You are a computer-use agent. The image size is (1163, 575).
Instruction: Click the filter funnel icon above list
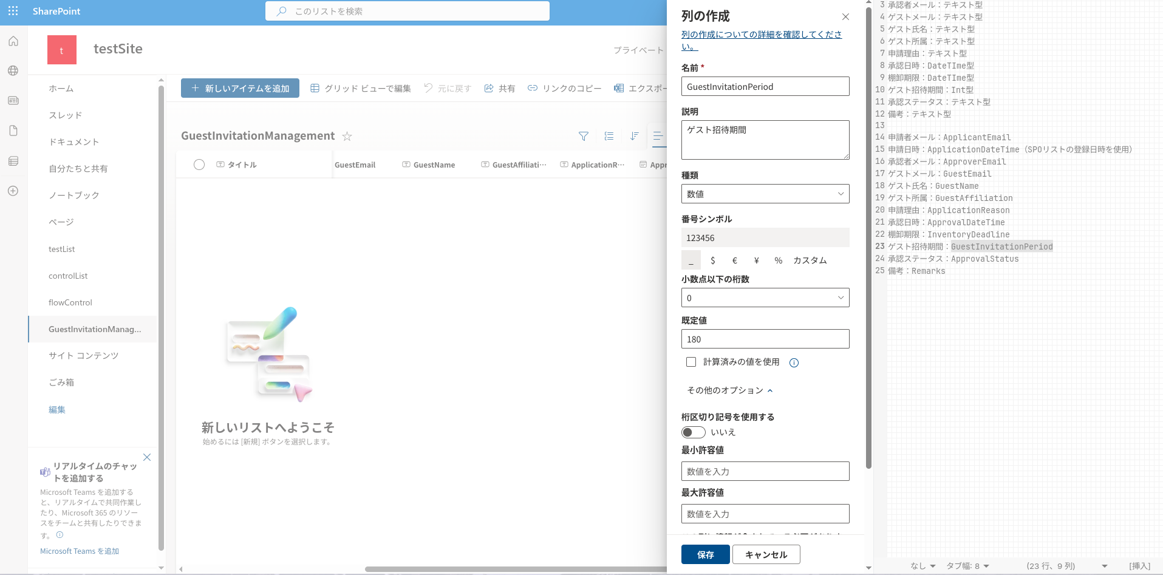click(x=583, y=136)
